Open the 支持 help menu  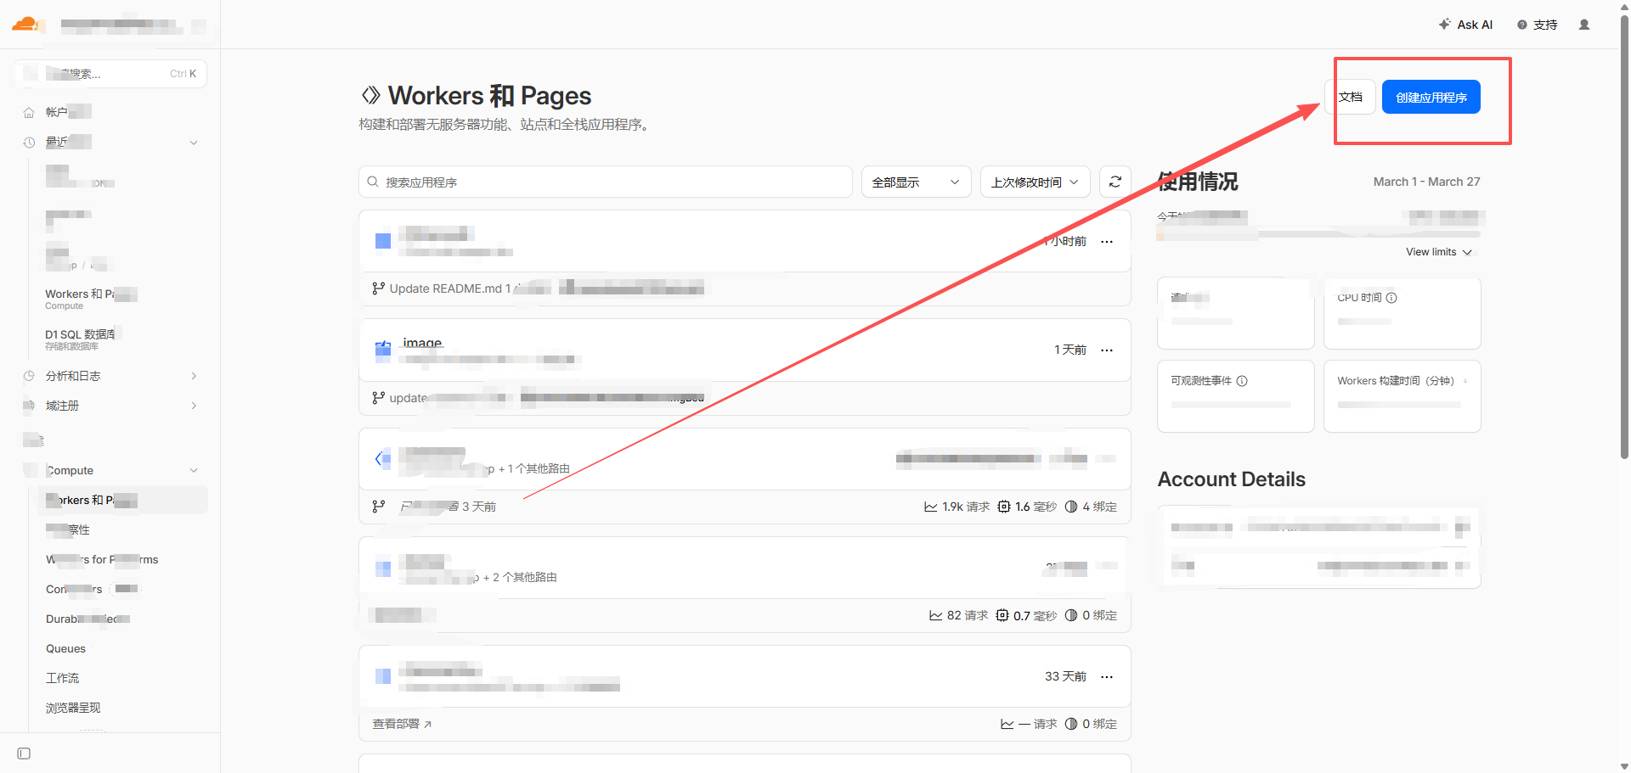(x=1538, y=25)
